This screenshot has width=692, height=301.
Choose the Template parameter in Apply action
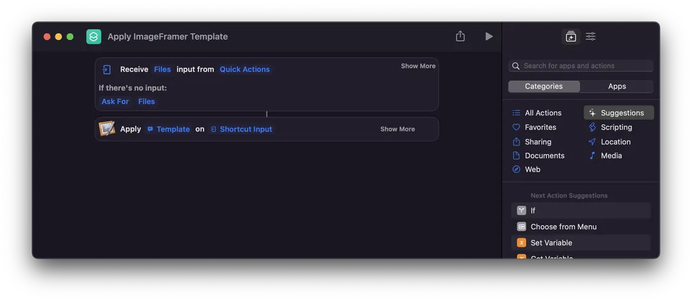tap(169, 129)
